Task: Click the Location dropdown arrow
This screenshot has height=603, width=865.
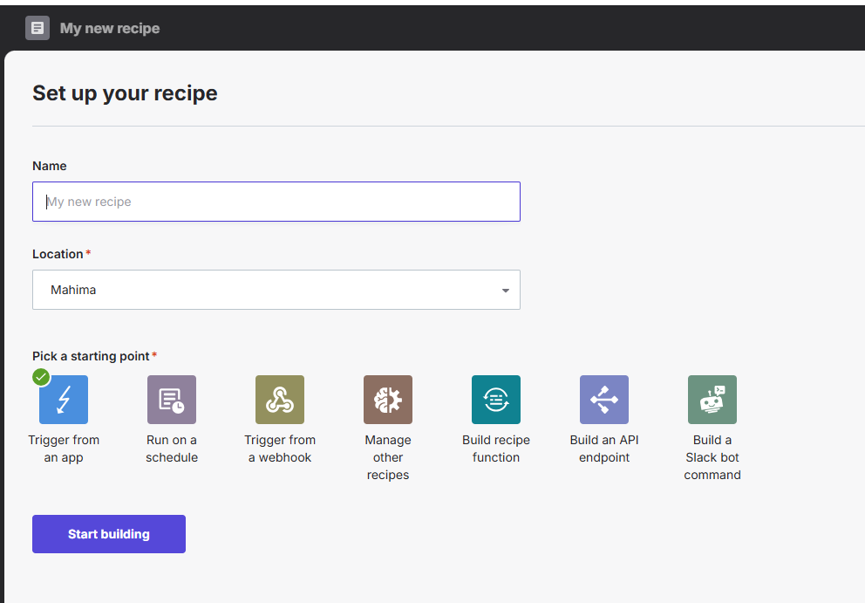Action: [505, 291]
